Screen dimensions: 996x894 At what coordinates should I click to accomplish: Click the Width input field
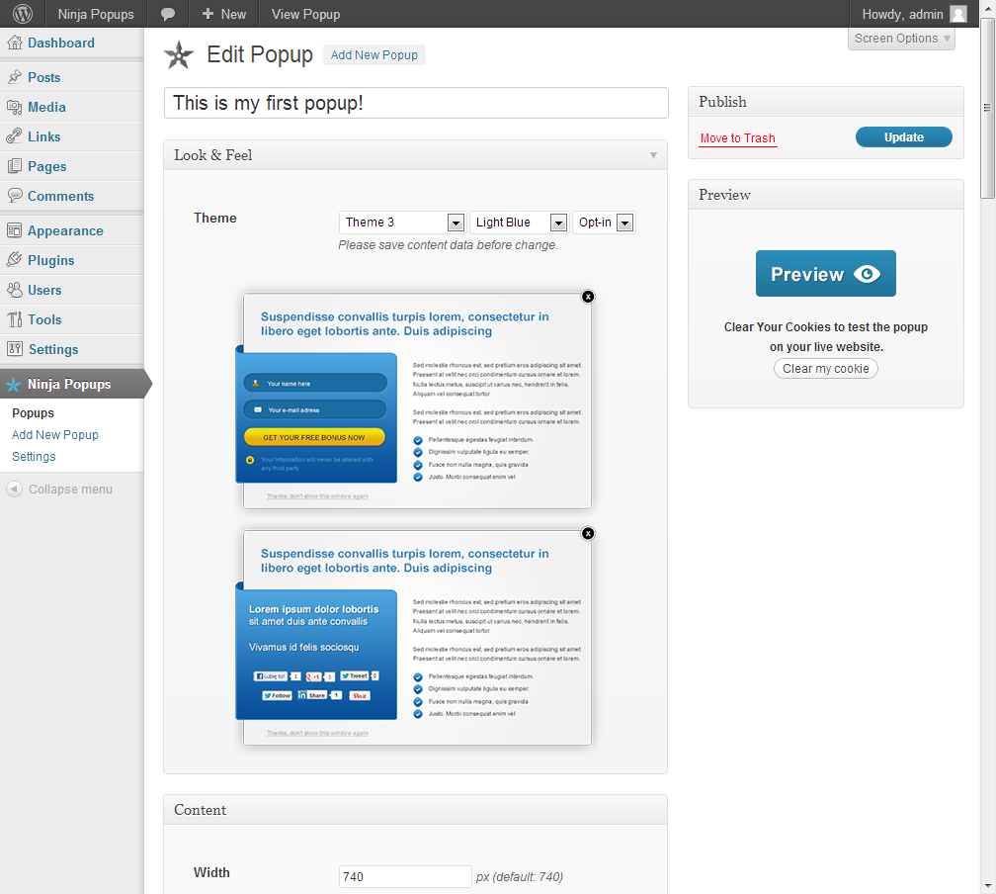coord(405,876)
